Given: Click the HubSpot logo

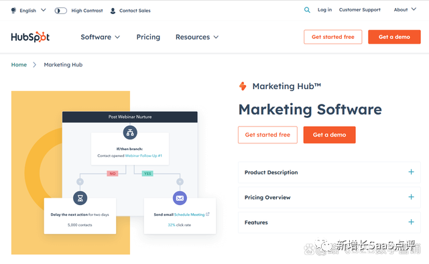Looking at the screenshot, I should coord(30,37).
